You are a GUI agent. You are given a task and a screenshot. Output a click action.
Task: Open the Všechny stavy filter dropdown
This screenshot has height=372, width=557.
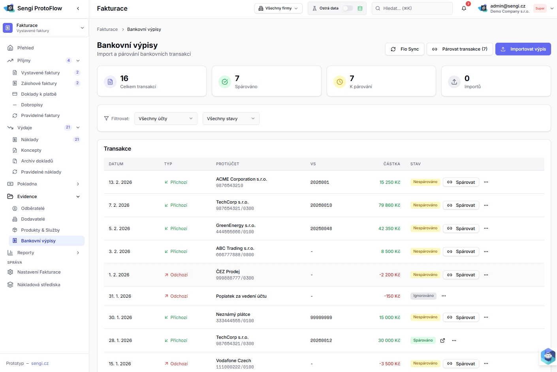coord(231,119)
